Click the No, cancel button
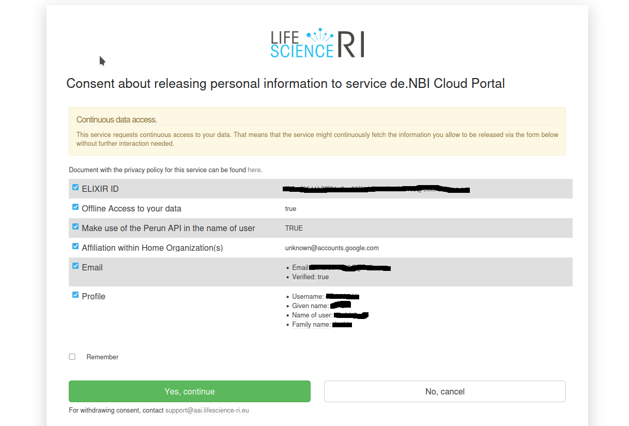 point(444,391)
